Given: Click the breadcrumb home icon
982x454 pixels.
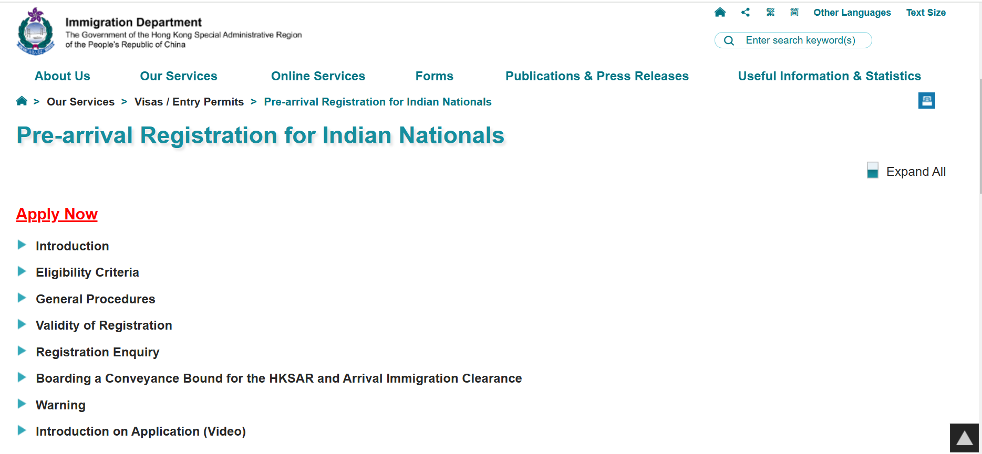Looking at the screenshot, I should pos(22,101).
